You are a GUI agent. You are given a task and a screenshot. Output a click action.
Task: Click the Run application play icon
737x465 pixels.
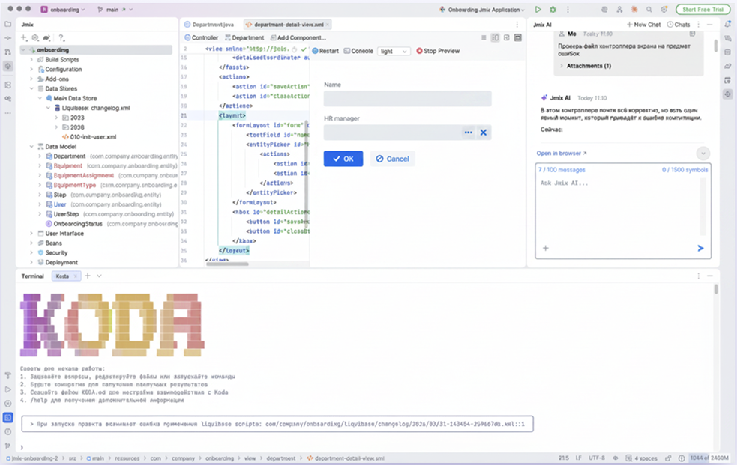point(538,10)
